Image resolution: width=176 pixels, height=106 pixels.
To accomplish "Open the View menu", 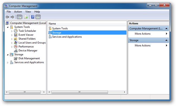I will [x=28, y=12].
